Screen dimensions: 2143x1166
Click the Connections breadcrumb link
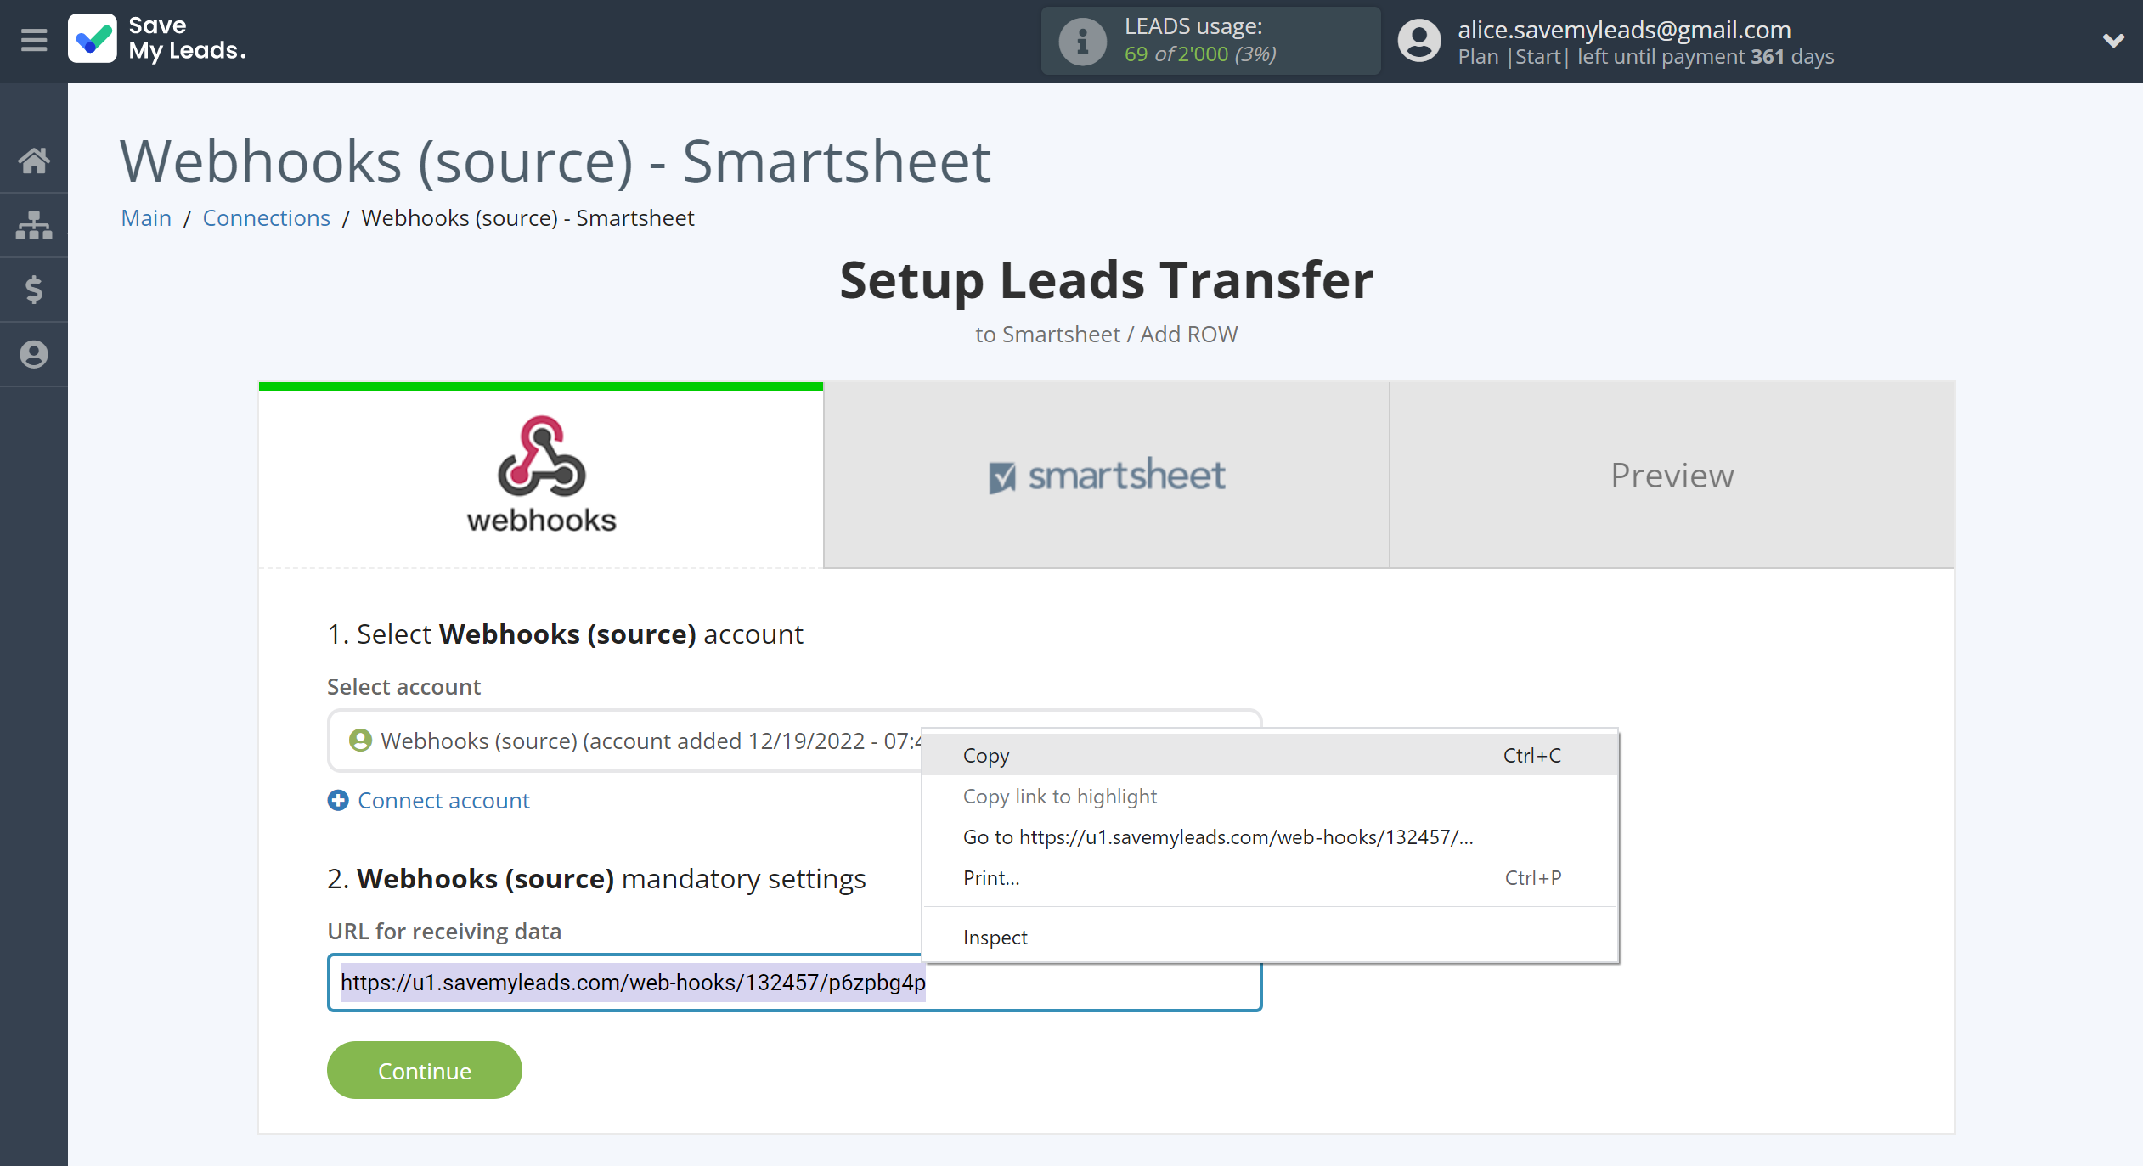click(x=266, y=217)
